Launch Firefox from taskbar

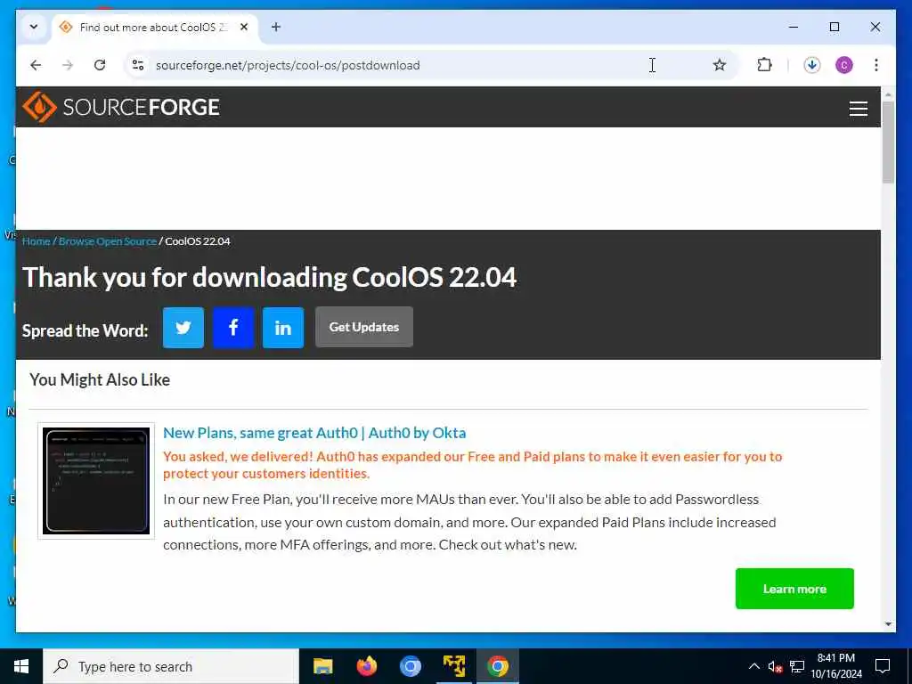pos(366,666)
